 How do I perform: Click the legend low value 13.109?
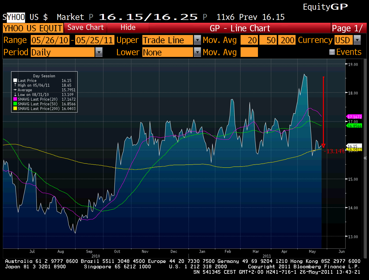click(x=67, y=94)
